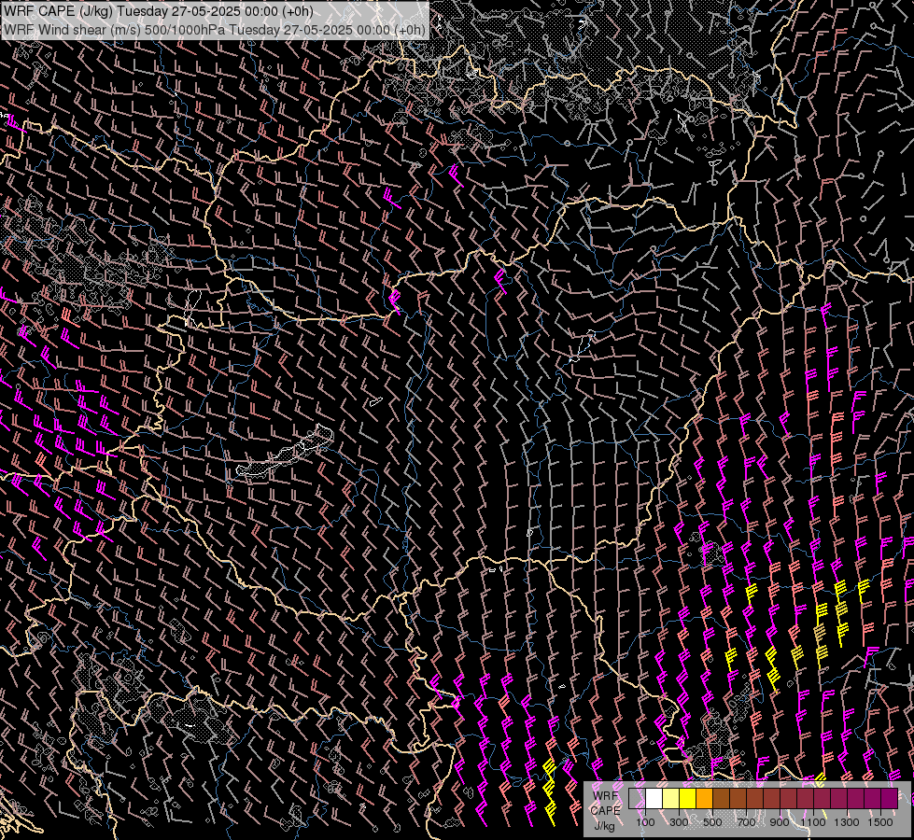Select the gray below-100 legend swatch
The width and height of the screenshot is (914, 840).
click(637, 798)
